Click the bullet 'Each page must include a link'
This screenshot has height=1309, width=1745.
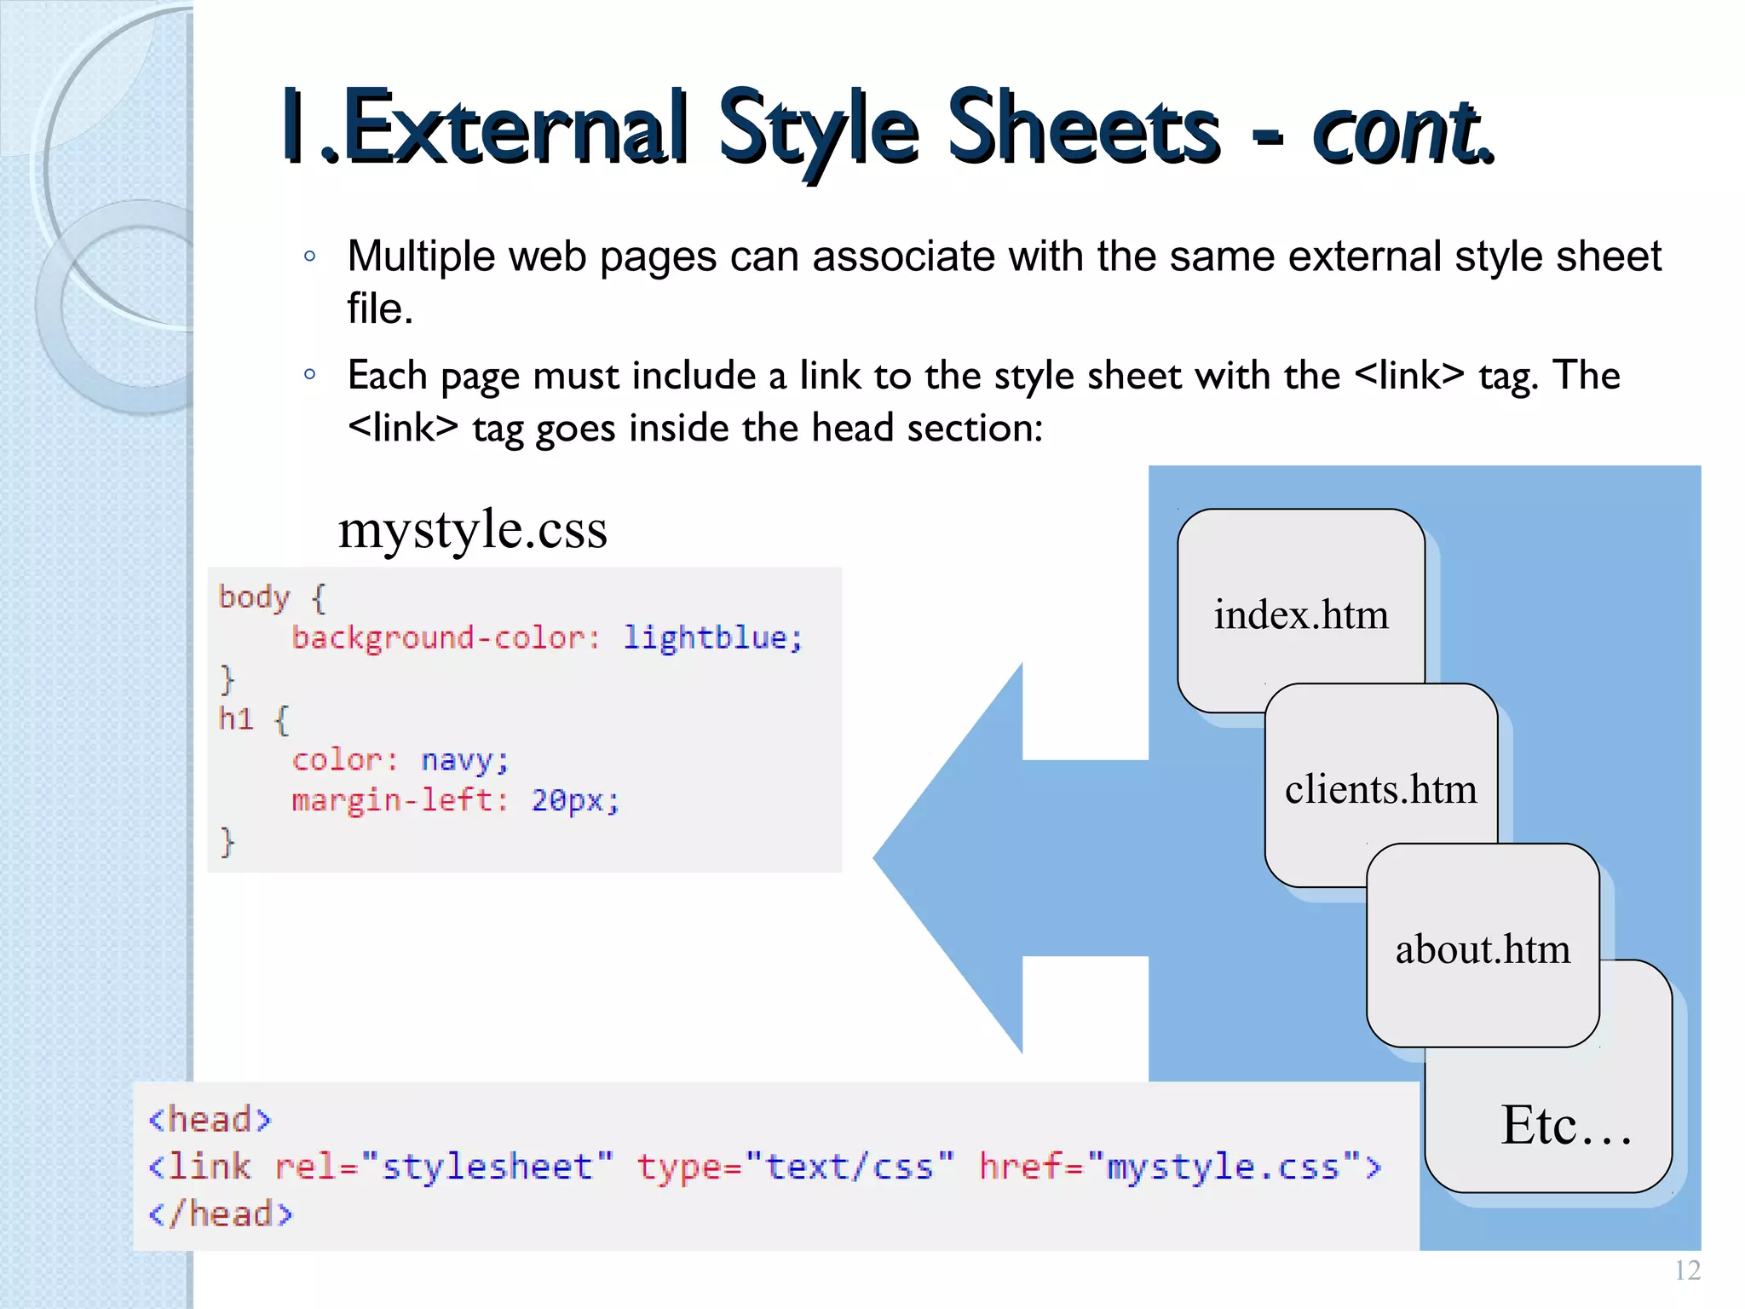click(x=983, y=401)
